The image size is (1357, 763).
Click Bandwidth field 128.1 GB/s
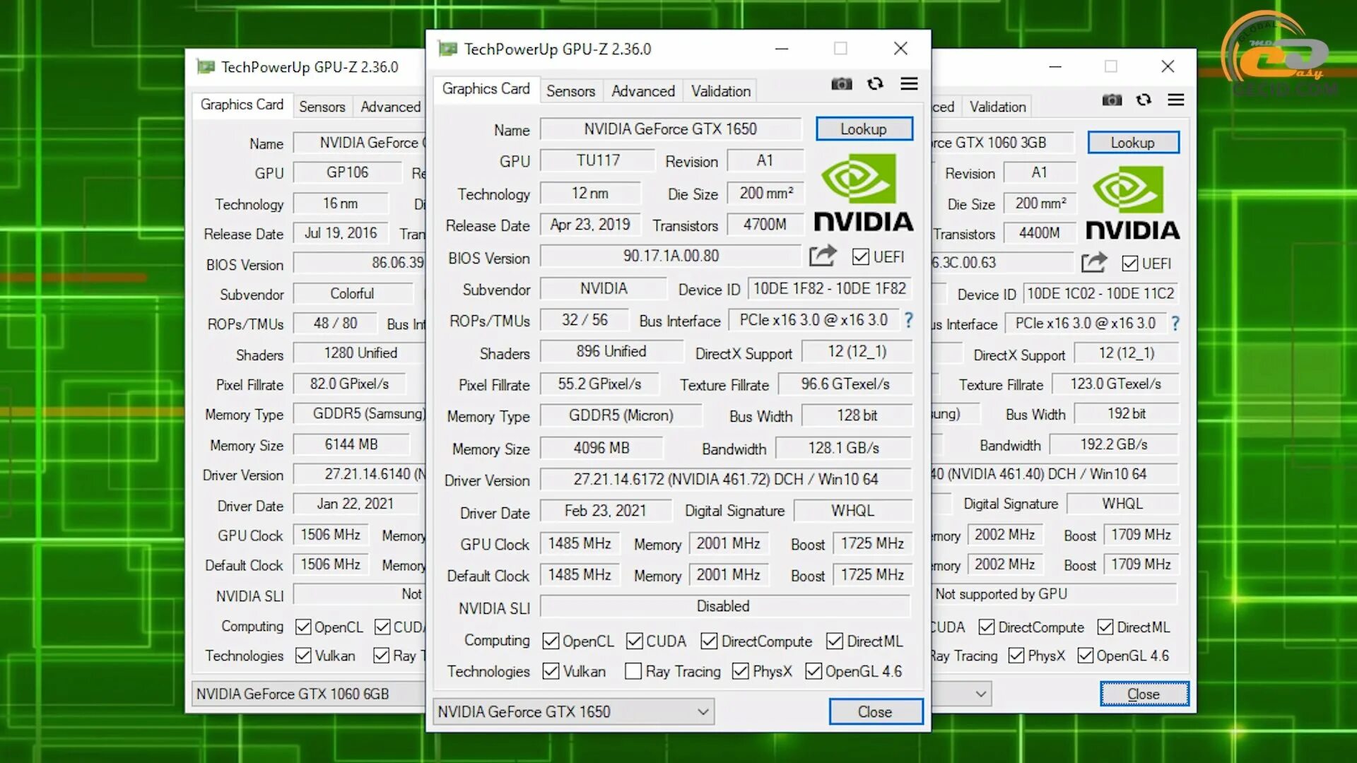pyautogui.click(x=844, y=448)
